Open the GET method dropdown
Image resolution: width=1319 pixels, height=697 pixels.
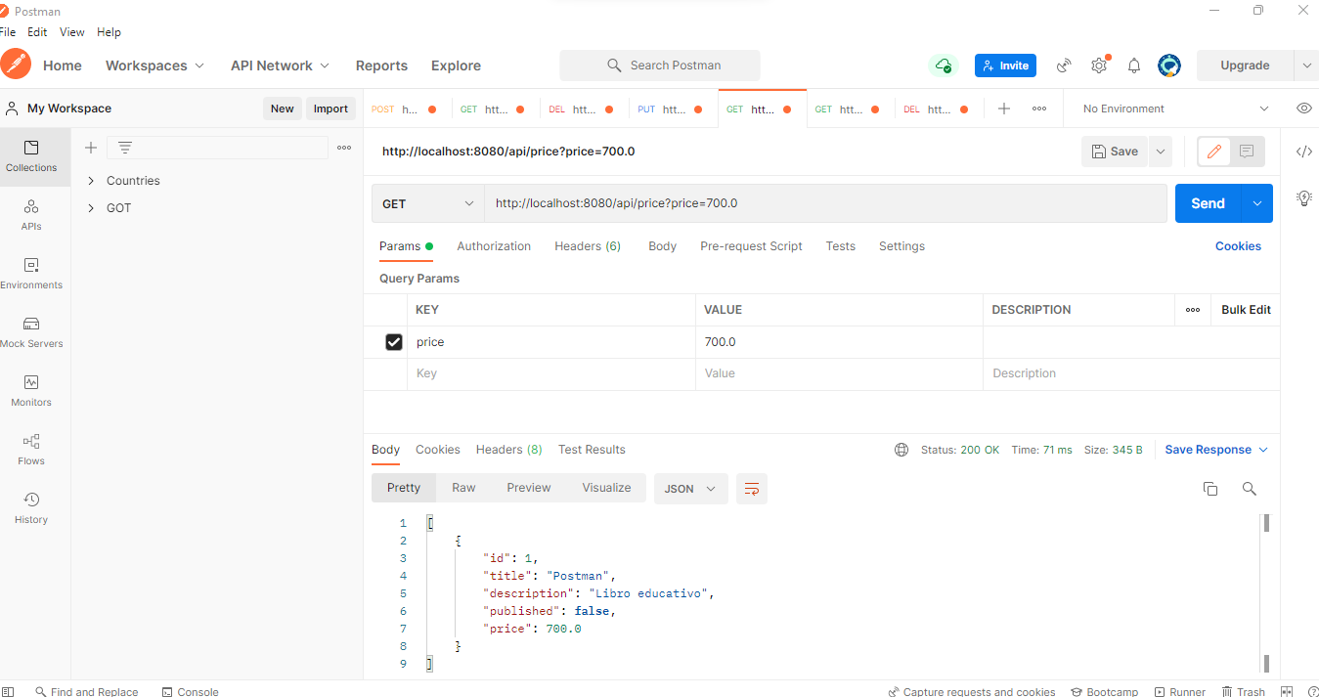pyautogui.click(x=428, y=203)
